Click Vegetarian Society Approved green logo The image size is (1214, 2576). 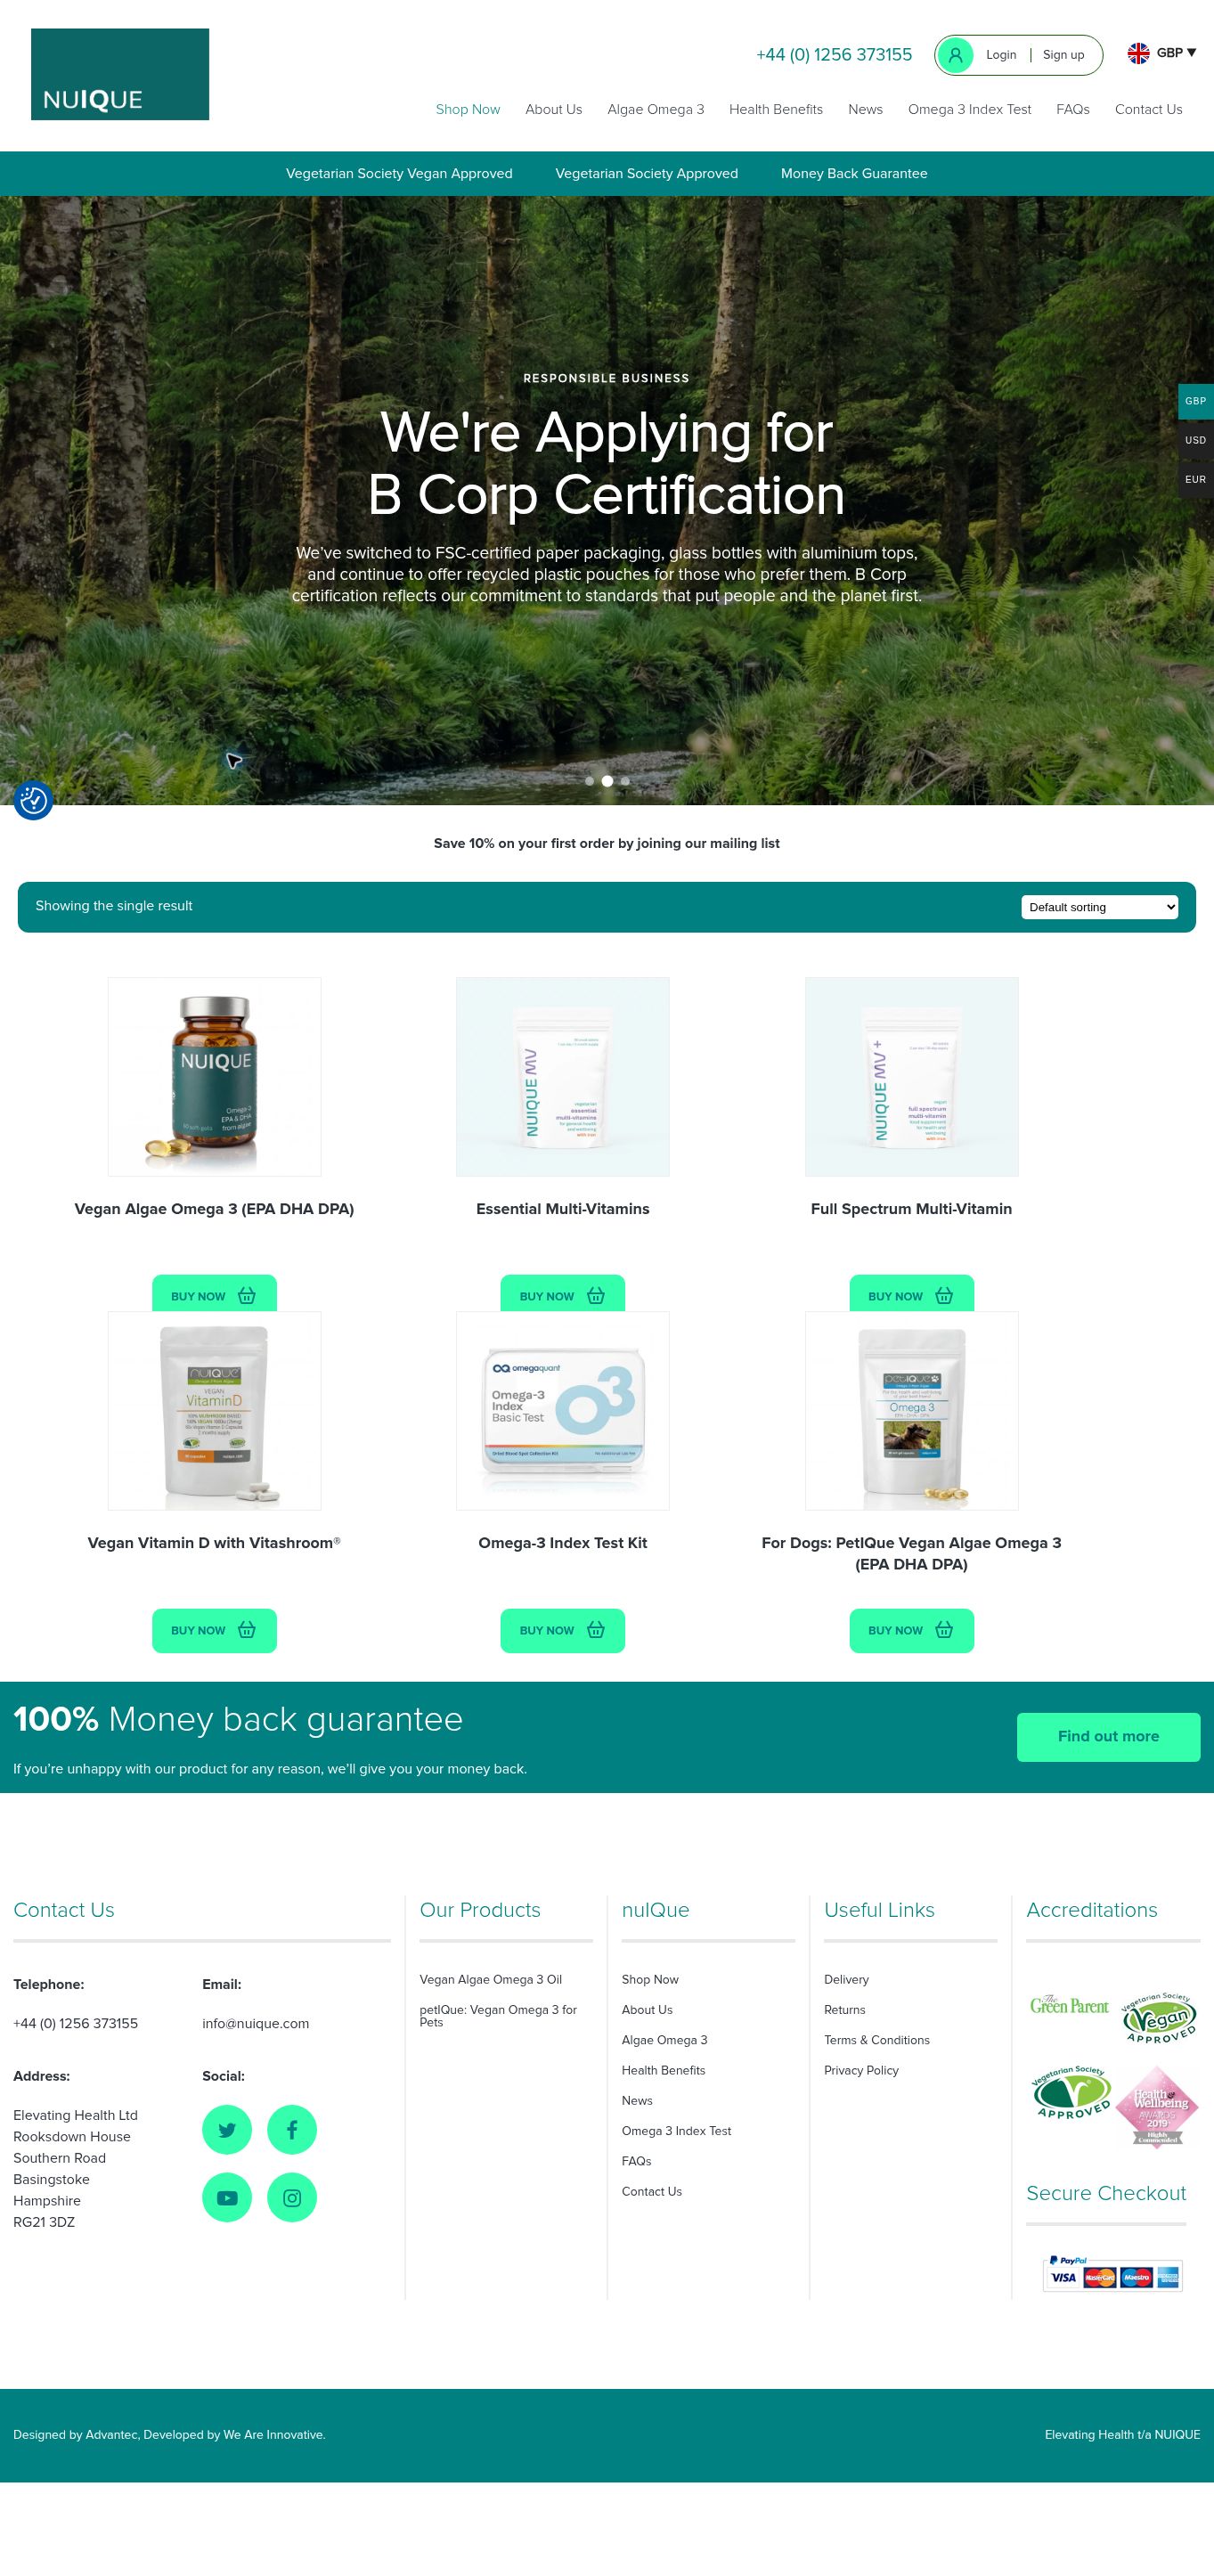pos(1072,2091)
